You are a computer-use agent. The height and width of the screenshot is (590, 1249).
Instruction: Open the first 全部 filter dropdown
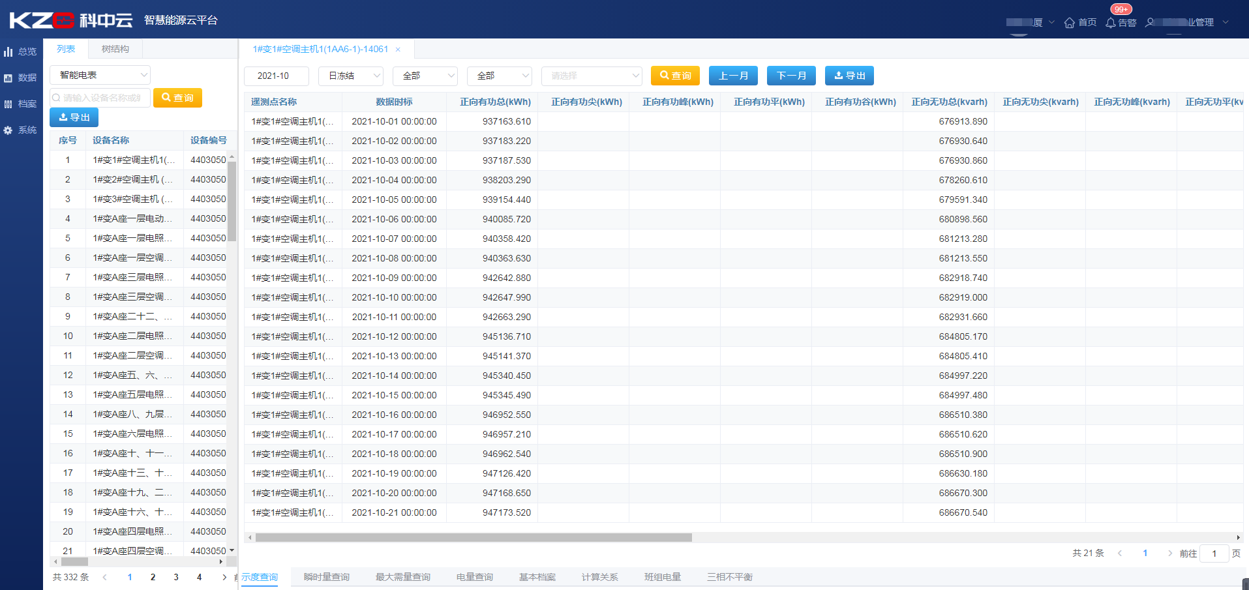tap(425, 76)
